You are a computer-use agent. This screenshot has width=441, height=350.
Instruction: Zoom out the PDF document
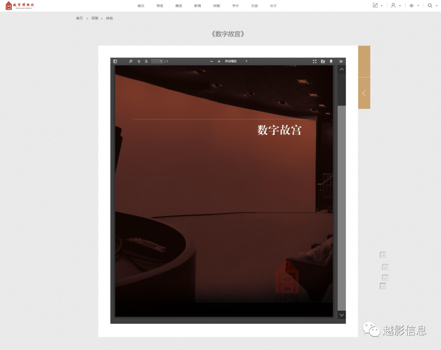click(x=212, y=61)
